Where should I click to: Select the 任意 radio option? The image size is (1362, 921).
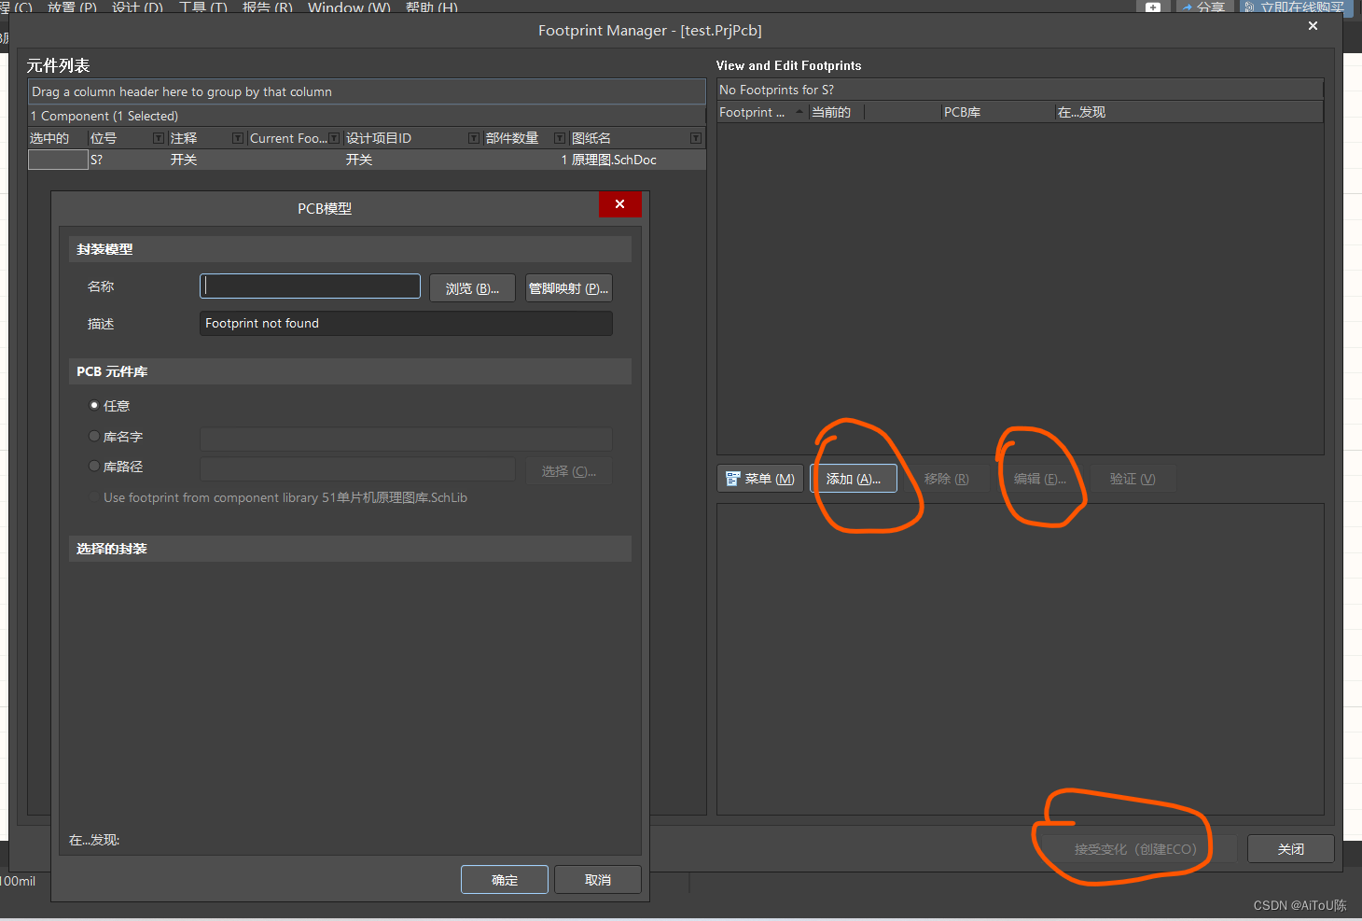pos(94,405)
